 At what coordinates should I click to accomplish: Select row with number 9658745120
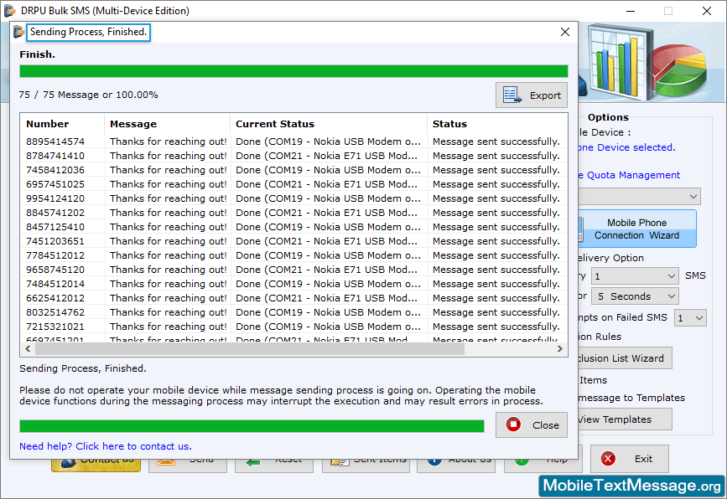click(x=293, y=270)
